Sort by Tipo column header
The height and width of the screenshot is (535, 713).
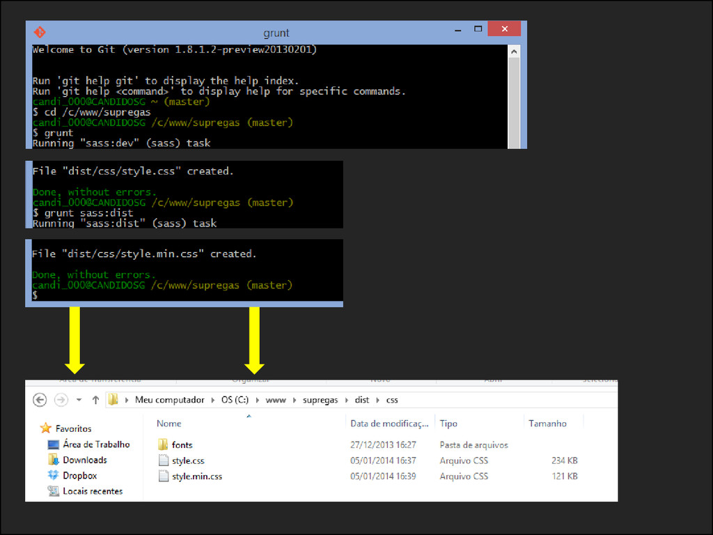pyautogui.click(x=448, y=424)
